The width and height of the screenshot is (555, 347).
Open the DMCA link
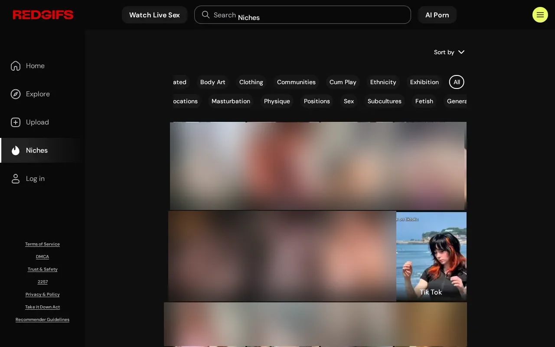pyautogui.click(x=42, y=257)
